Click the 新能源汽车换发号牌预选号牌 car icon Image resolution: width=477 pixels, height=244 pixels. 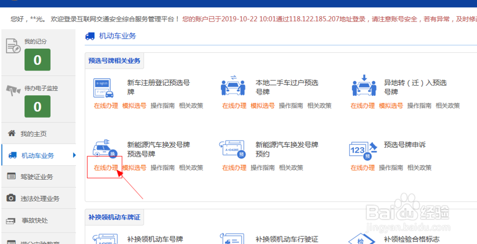105,148
